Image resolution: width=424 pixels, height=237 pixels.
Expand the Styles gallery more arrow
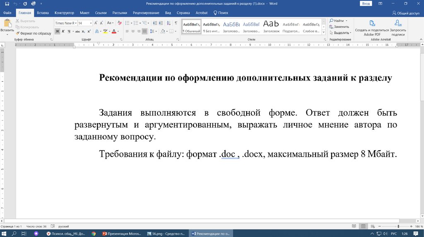click(x=323, y=32)
